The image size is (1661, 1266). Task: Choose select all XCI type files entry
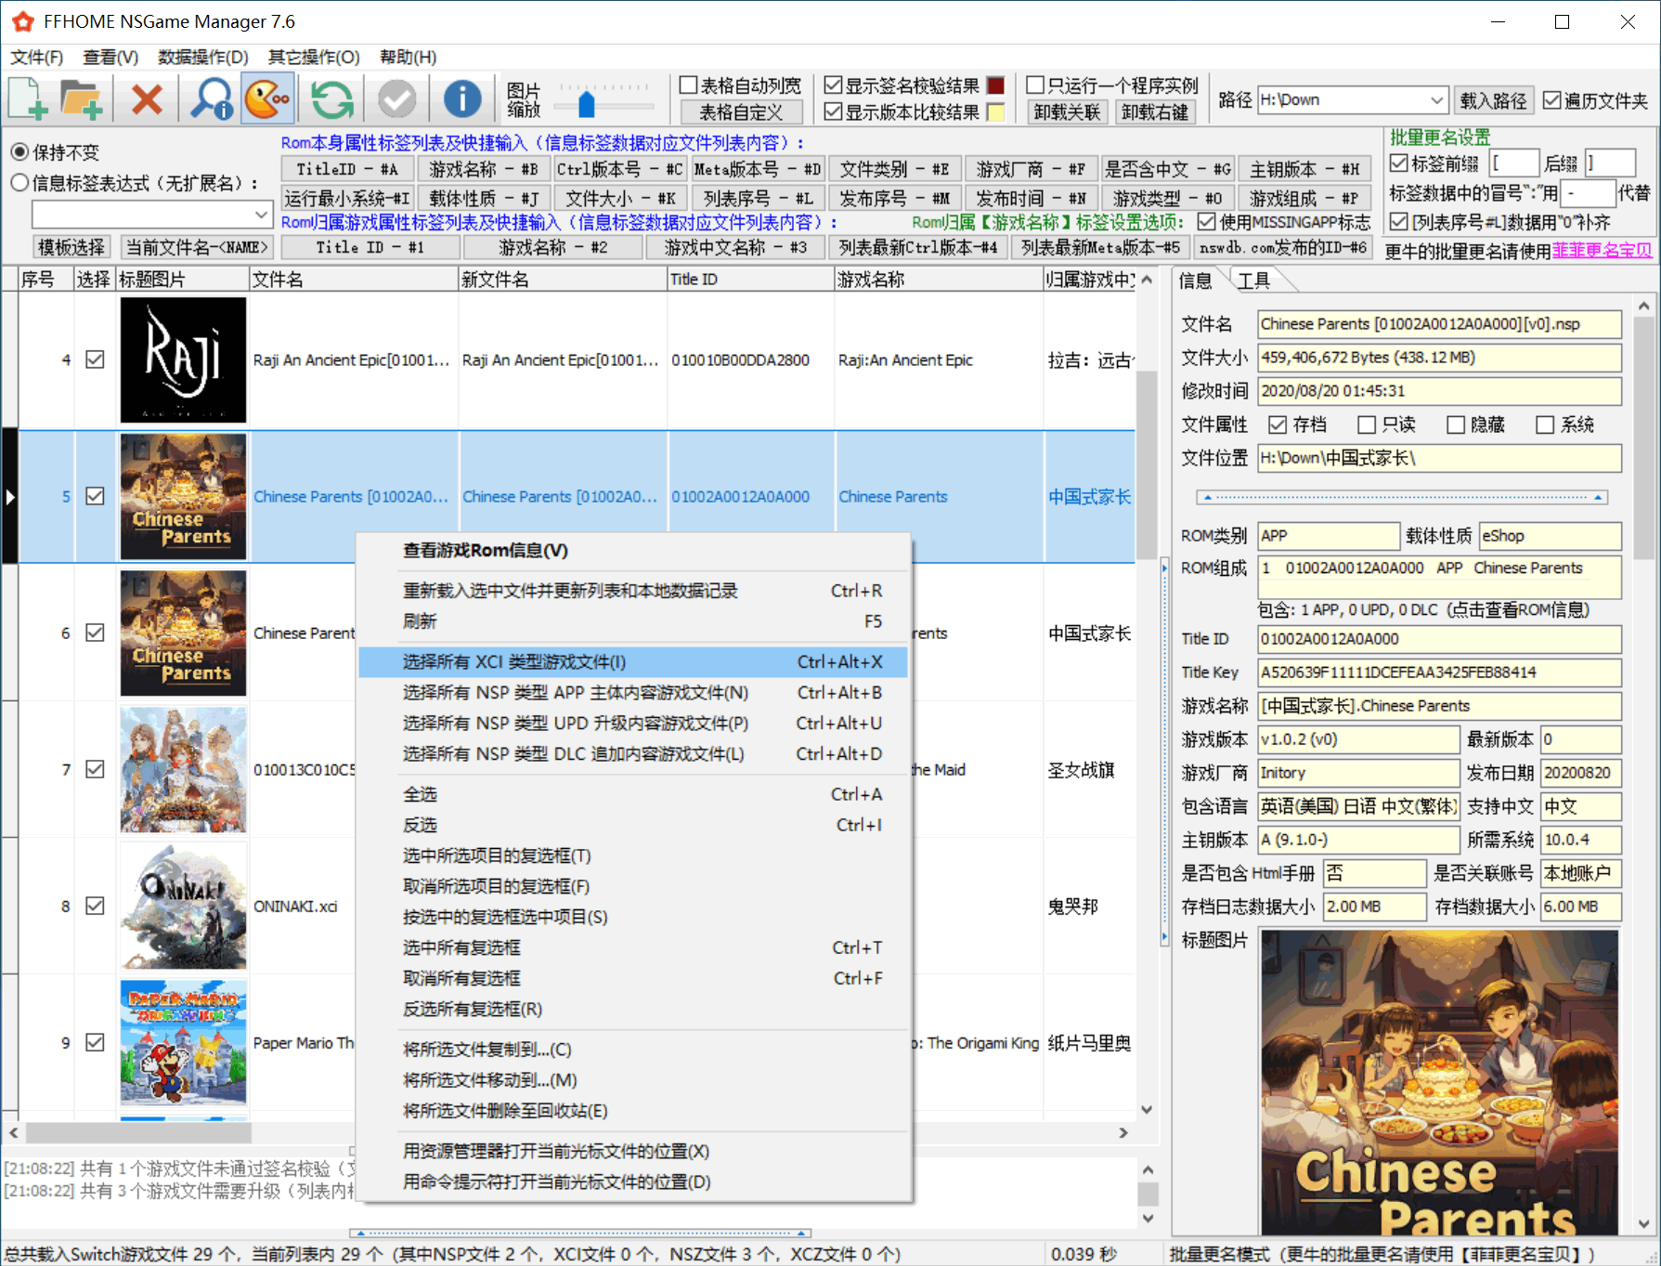click(632, 661)
